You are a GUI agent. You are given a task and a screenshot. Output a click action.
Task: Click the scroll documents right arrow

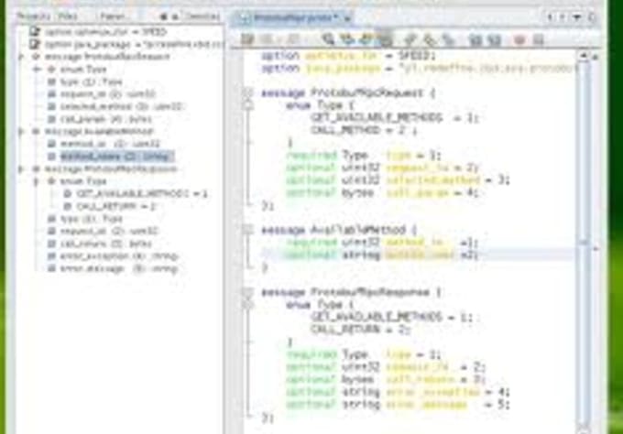point(563,17)
